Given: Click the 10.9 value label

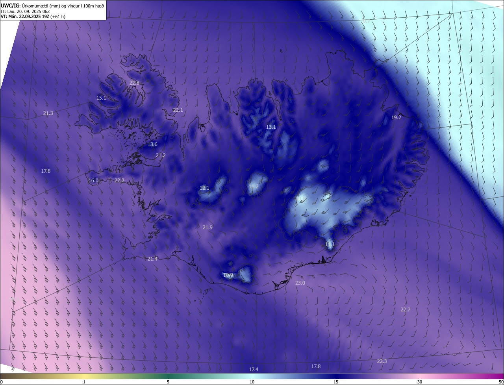Looking at the screenshot, I should [x=228, y=275].
